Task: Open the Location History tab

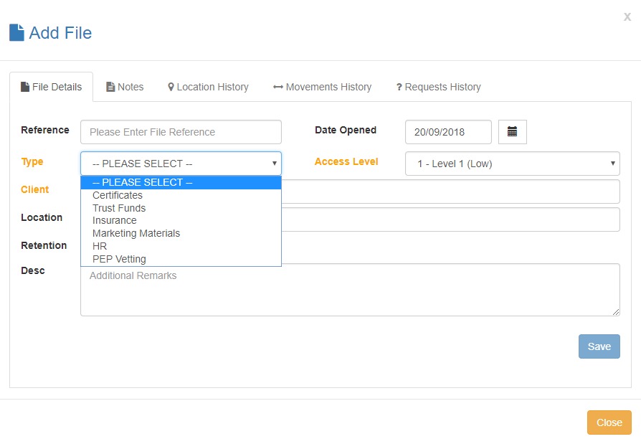Action: [208, 87]
